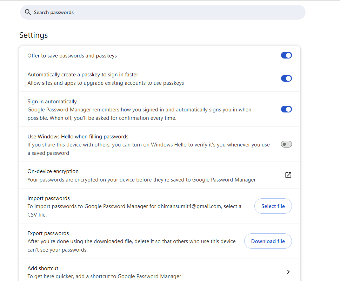Toggle Sign in automatically off
Image resolution: width=340 pixels, height=281 pixels.
286,109
